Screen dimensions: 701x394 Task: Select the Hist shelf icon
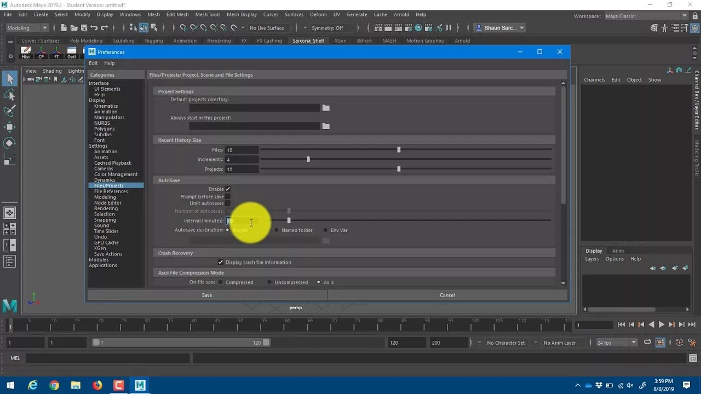pos(26,53)
